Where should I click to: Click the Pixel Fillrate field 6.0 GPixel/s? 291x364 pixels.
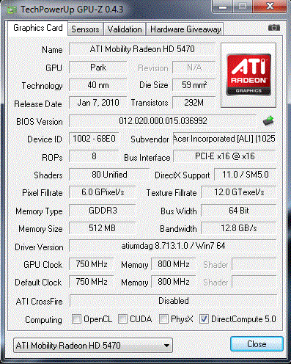(x=103, y=192)
